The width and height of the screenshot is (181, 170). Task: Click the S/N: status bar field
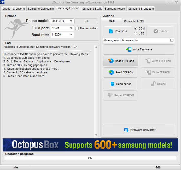click(x=167, y=167)
